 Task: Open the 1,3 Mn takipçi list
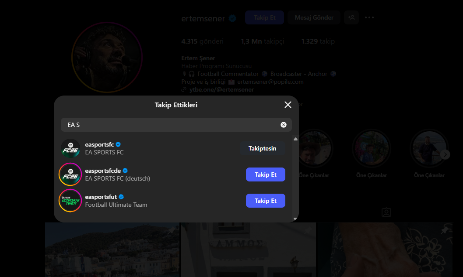[263, 41]
